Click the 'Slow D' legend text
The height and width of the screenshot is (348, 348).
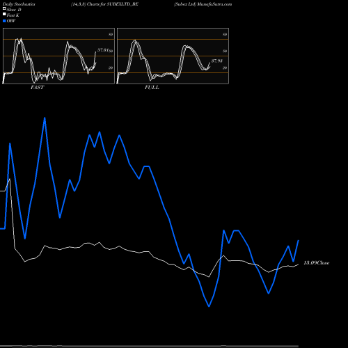click(x=14, y=10)
